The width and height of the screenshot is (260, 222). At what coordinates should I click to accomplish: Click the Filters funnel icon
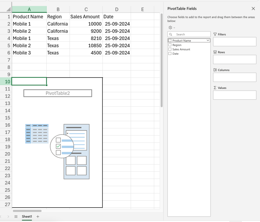215,34
